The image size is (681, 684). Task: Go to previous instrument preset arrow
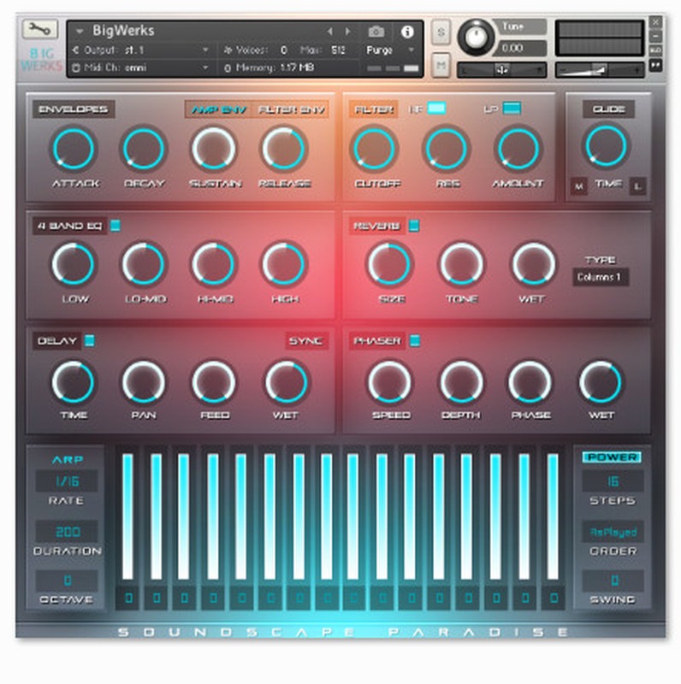point(330,32)
